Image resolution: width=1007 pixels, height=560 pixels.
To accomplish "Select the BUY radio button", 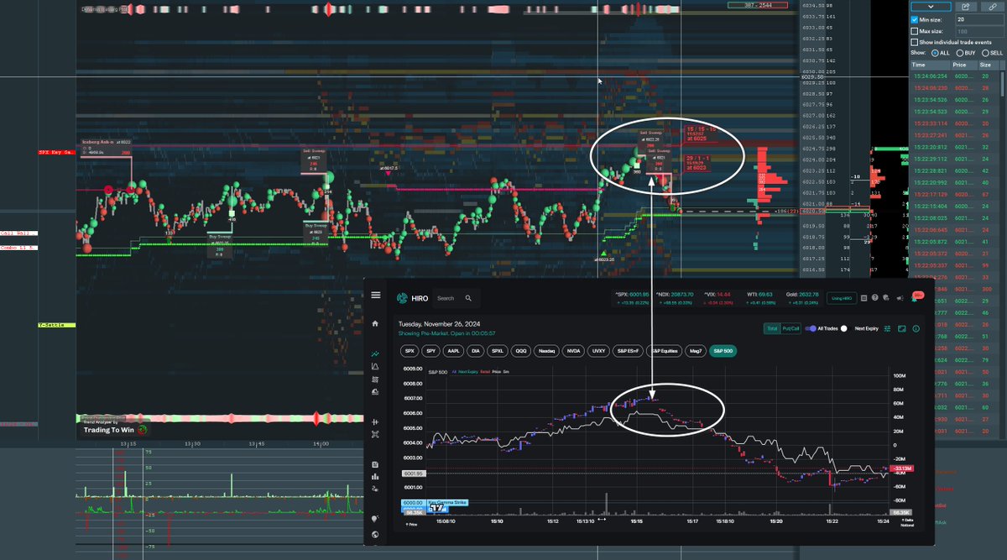I will point(960,53).
